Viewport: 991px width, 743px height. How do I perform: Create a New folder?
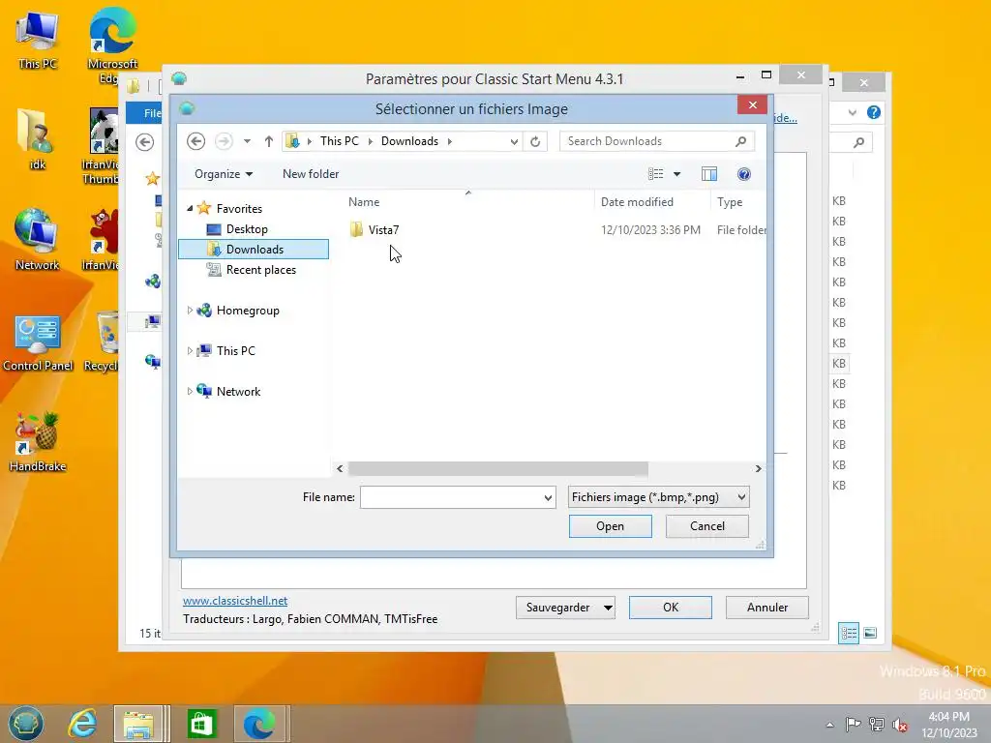coord(311,174)
